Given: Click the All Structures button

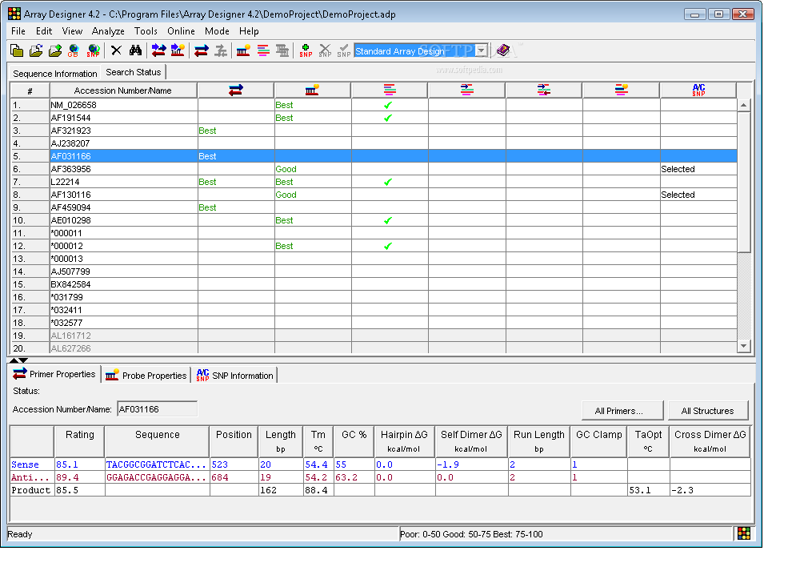Looking at the screenshot, I should pos(707,411).
